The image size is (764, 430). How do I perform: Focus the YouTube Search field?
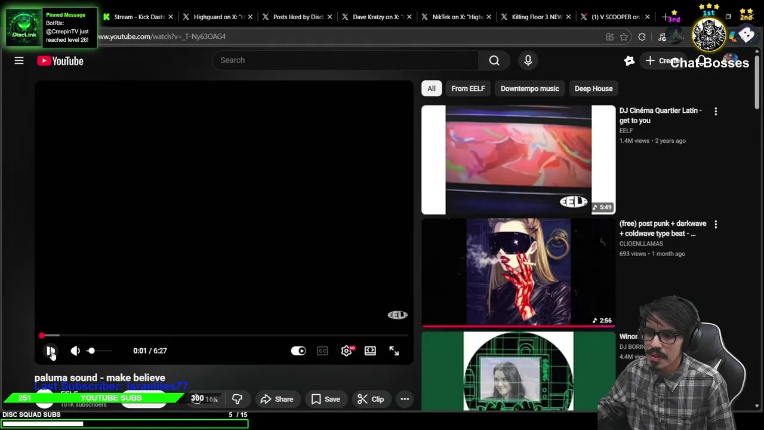pyautogui.click(x=346, y=60)
